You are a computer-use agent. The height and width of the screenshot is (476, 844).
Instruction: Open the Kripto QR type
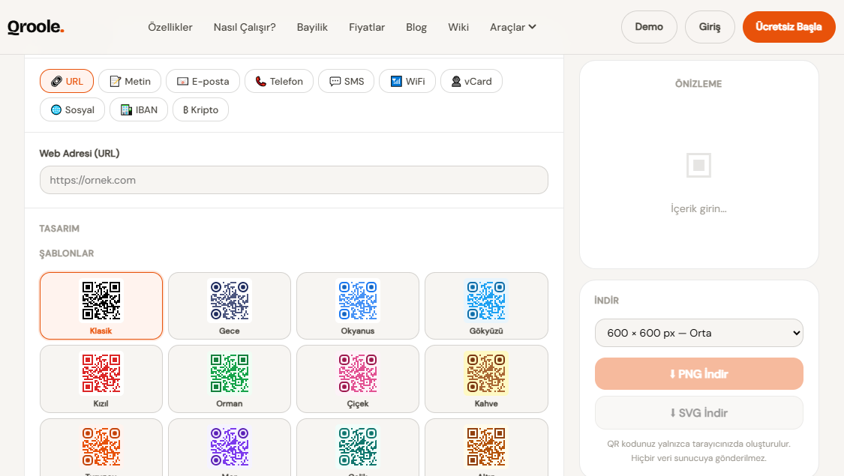tap(201, 109)
